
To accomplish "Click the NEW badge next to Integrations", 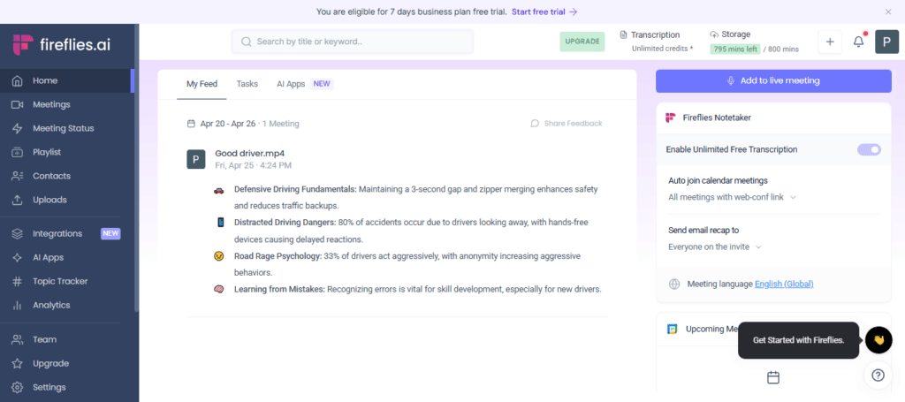I will click(110, 233).
